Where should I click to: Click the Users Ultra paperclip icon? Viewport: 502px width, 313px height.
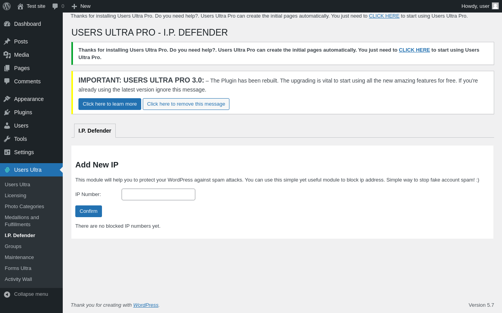[7, 170]
